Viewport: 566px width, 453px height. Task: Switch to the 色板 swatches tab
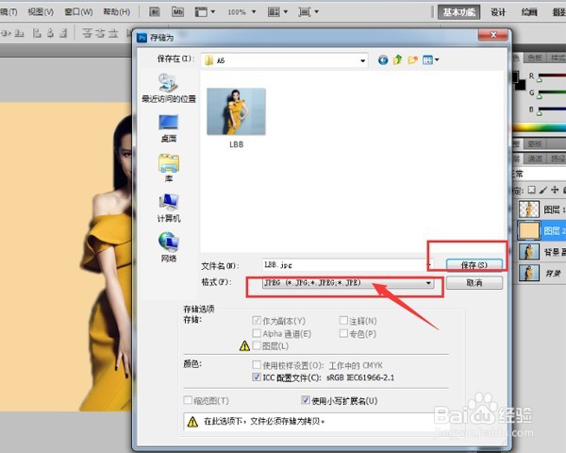535,58
